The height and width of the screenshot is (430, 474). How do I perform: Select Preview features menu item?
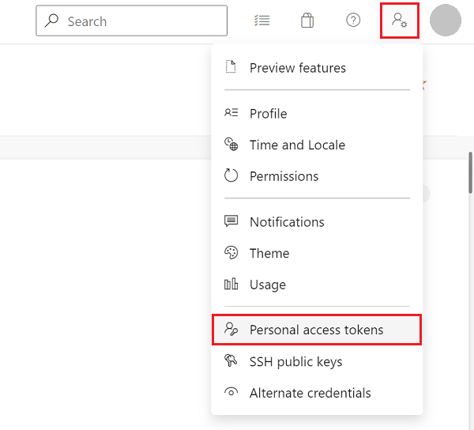click(x=317, y=67)
